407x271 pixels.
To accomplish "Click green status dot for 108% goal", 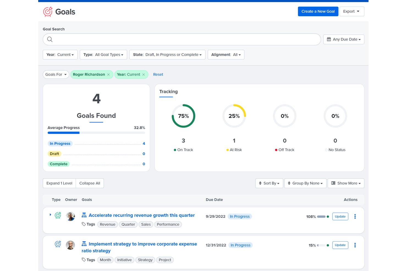I will click(x=328, y=217).
